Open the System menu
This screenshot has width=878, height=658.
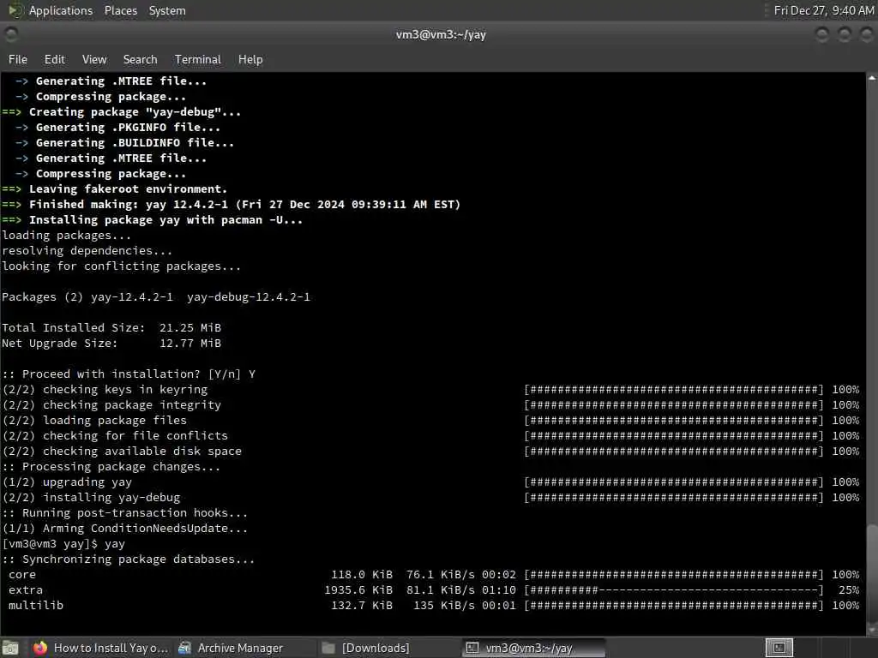167,10
